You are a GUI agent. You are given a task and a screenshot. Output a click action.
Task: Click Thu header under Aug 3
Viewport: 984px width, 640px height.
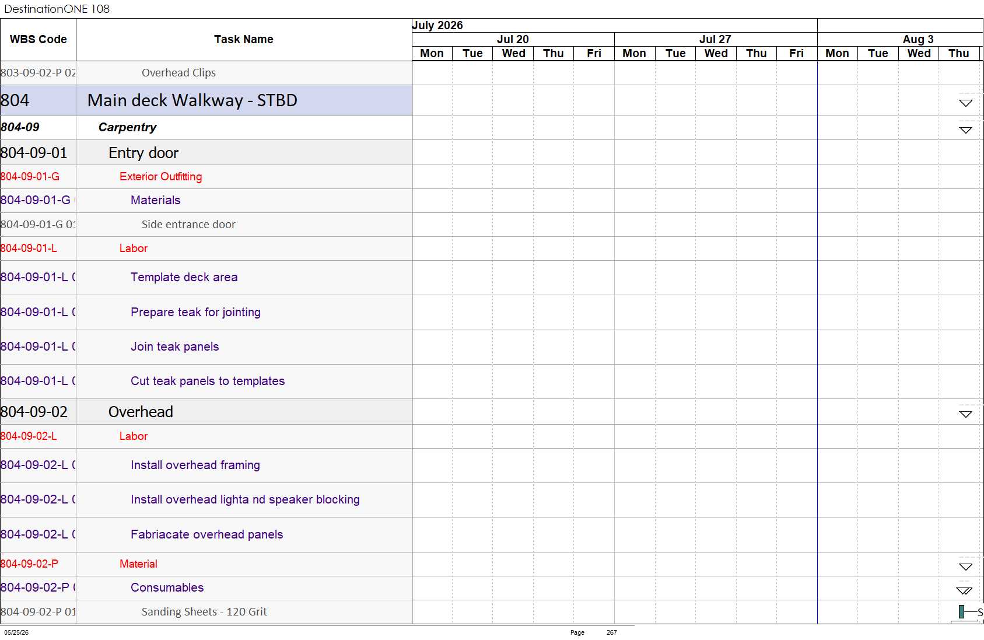958,53
